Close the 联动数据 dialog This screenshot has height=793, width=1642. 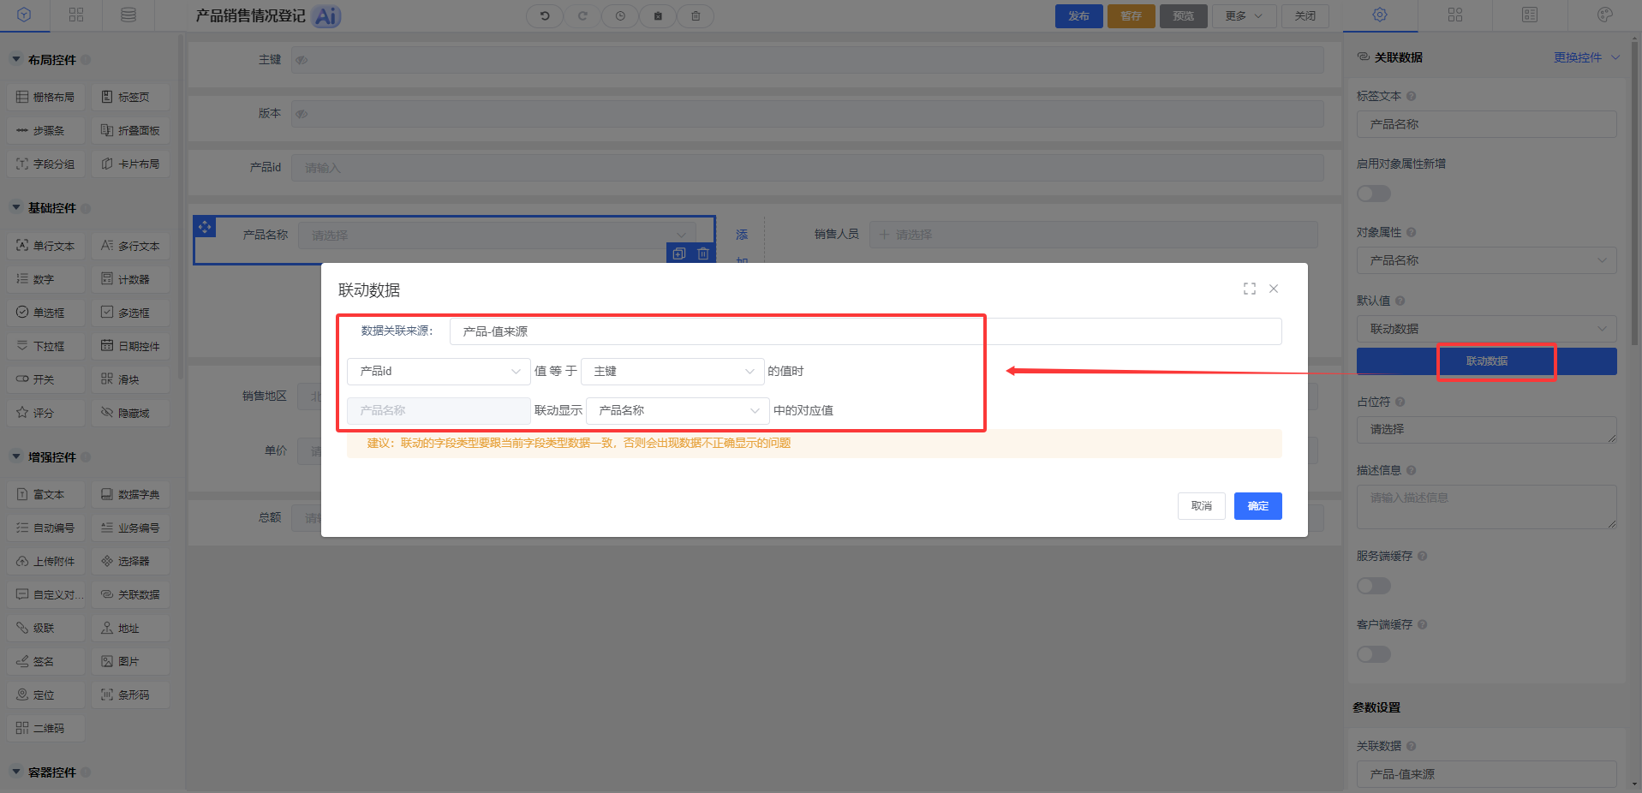(x=1274, y=289)
